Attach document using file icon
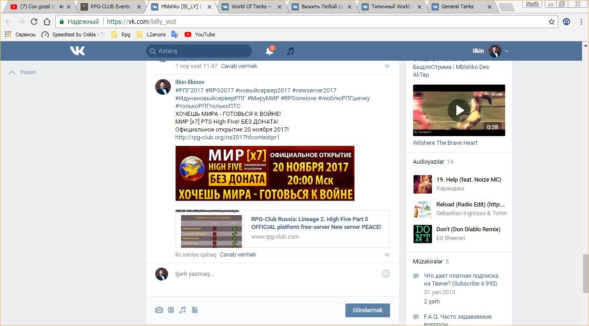This screenshot has height=326, width=589. click(195, 310)
